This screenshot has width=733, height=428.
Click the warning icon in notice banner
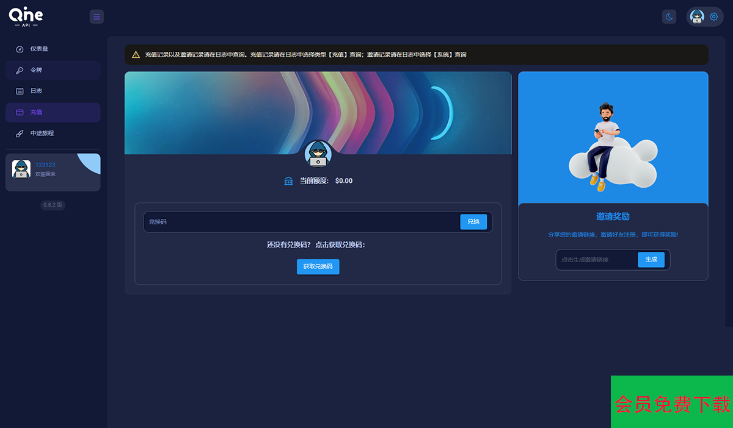136,55
